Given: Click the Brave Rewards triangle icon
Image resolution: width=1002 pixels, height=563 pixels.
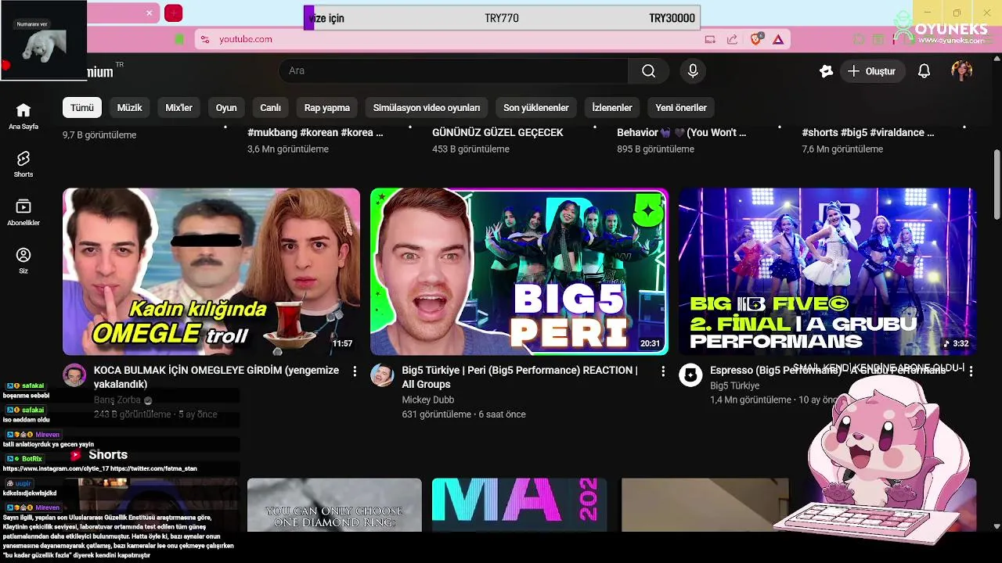Looking at the screenshot, I should (778, 39).
